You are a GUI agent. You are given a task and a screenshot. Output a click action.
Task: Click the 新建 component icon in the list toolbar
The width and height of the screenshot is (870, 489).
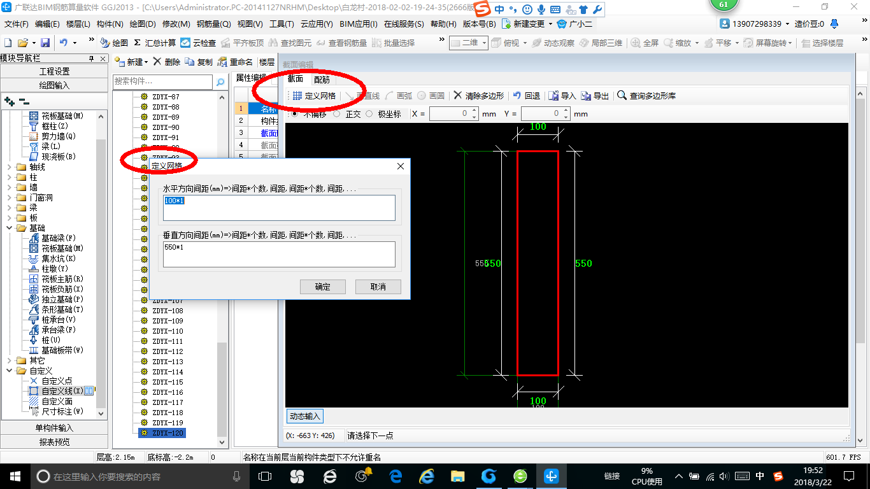[120, 62]
